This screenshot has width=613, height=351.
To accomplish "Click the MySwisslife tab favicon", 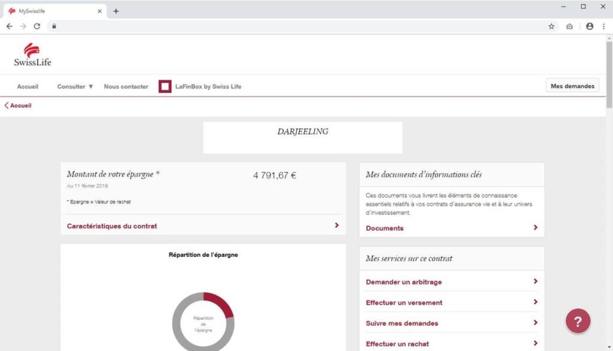I will tap(12, 11).
